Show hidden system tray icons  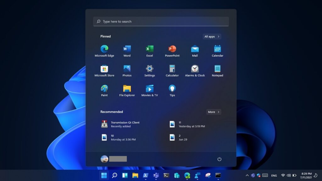point(247,175)
